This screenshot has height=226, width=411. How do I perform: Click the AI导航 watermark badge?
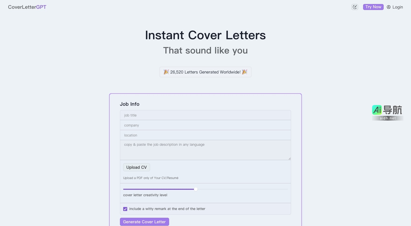pos(387,112)
